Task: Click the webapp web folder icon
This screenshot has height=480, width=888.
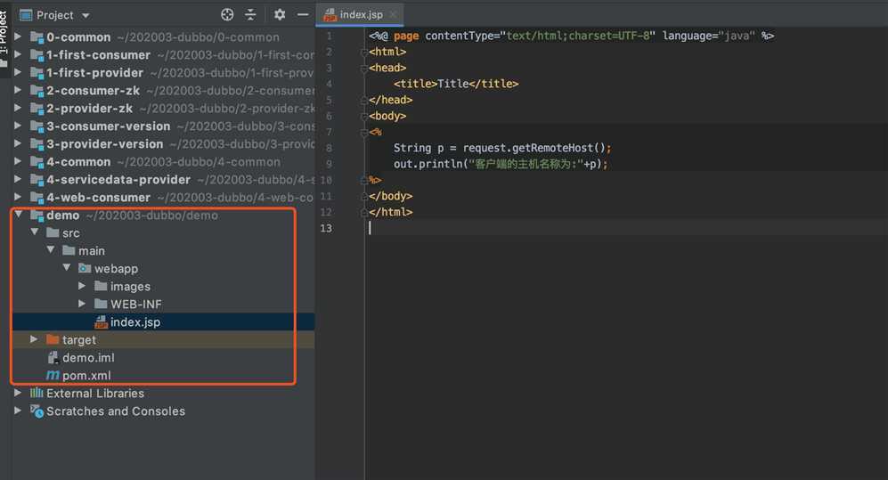Action: [x=85, y=269]
